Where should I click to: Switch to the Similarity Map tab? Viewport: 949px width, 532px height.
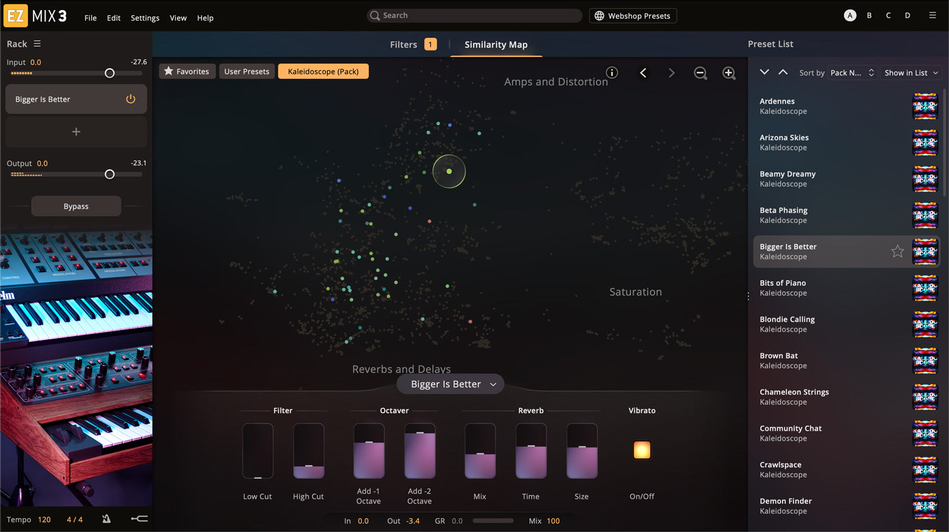496,44
